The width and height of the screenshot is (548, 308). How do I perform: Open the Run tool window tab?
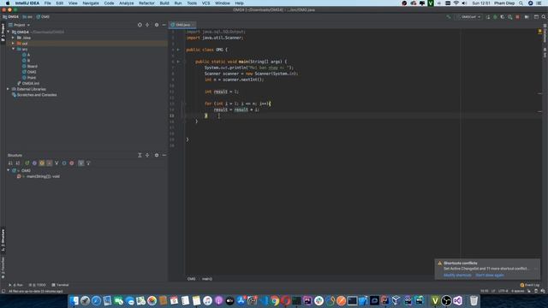tap(15, 285)
